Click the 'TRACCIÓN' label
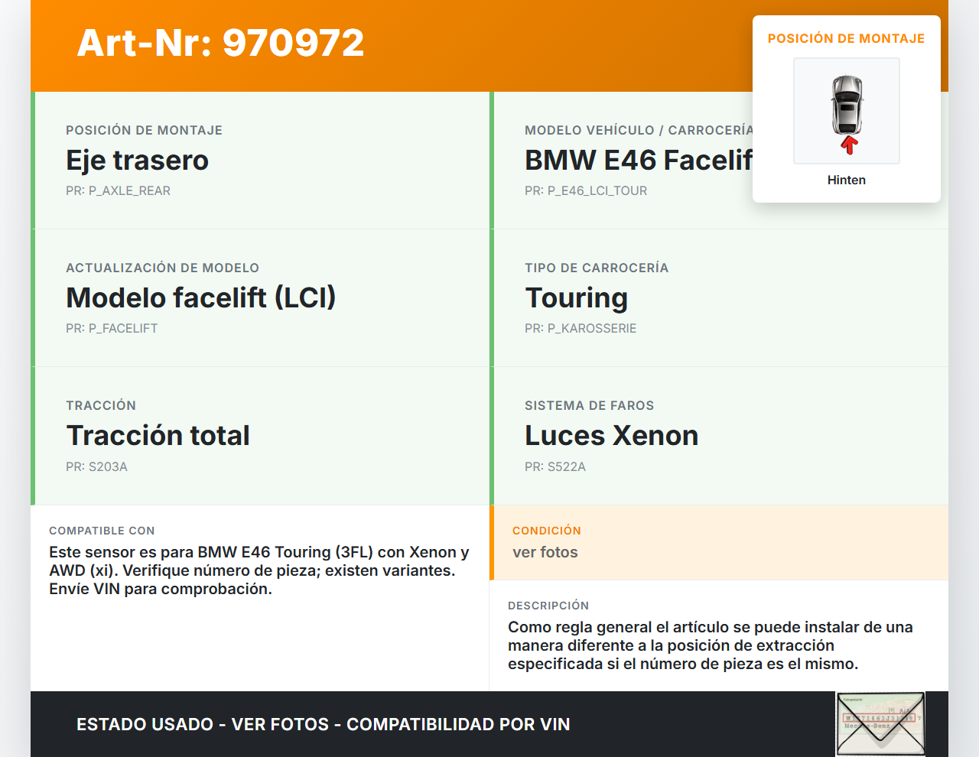This screenshot has height=757, width=979. coord(101,405)
